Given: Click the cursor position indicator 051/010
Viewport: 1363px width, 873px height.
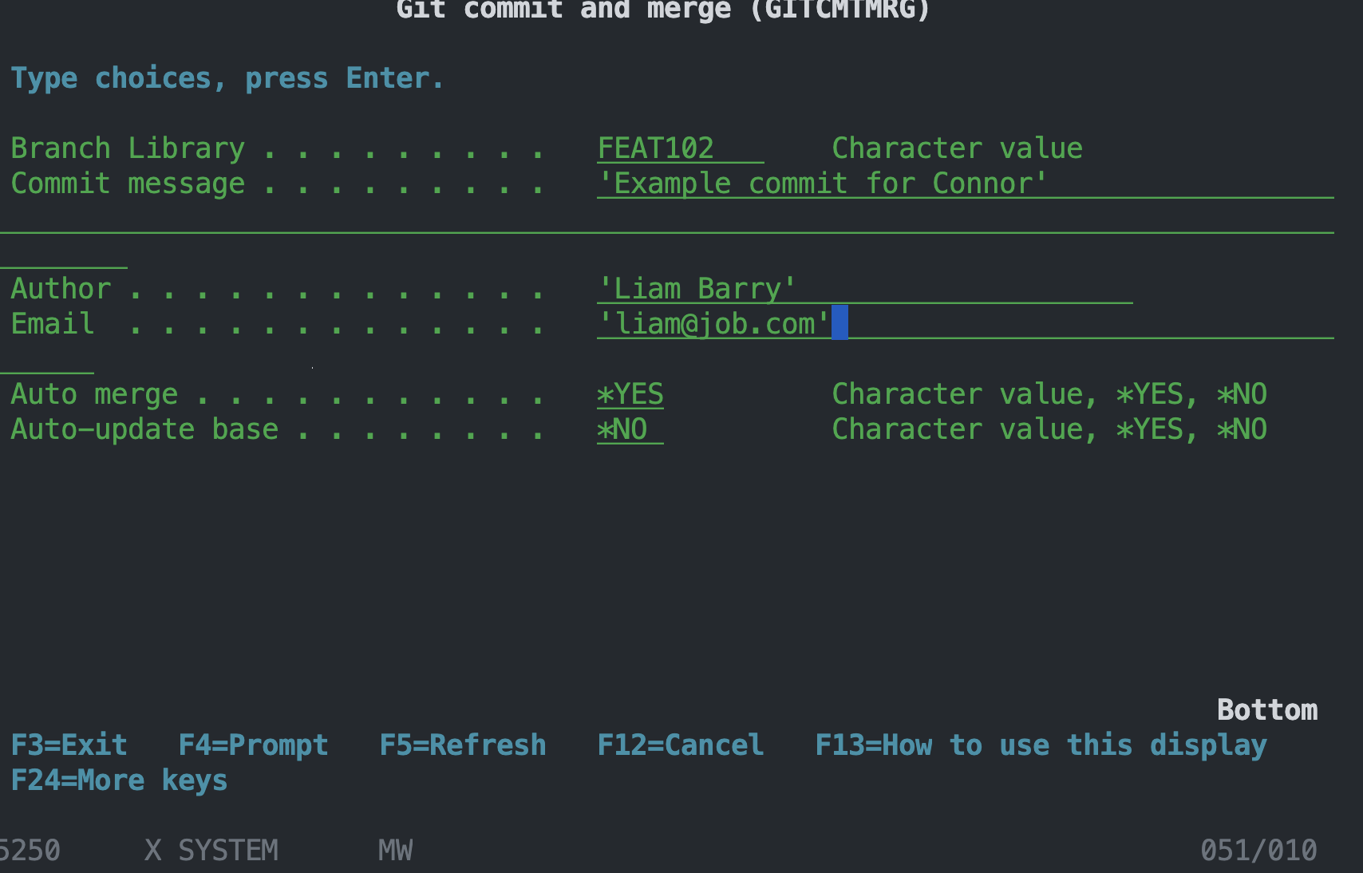Looking at the screenshot, I should tap(1258, 850).
